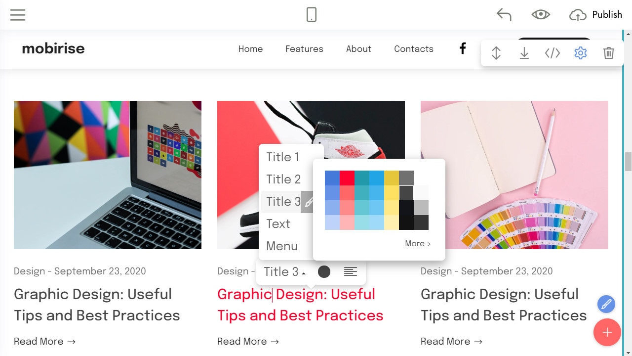Delete block with trash icon
This screenshot has height=356, width=632.
coord(609,53)
